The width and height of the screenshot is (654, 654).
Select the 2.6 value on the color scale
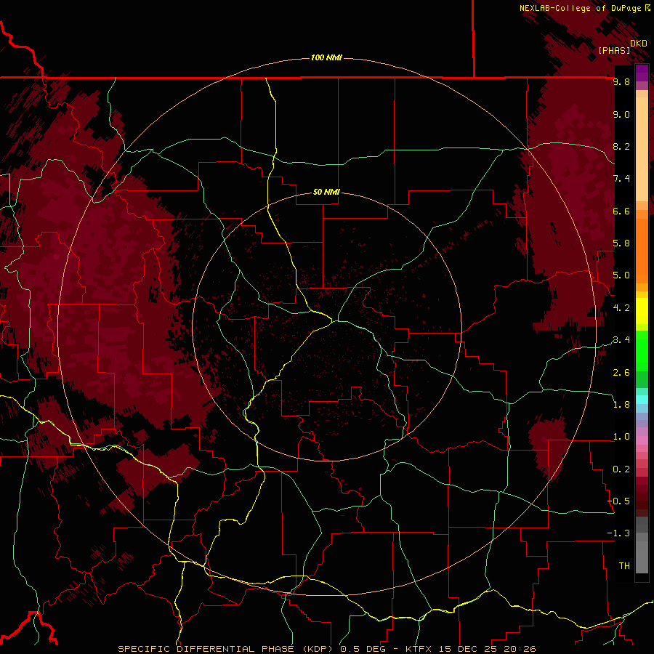(621, 373)
